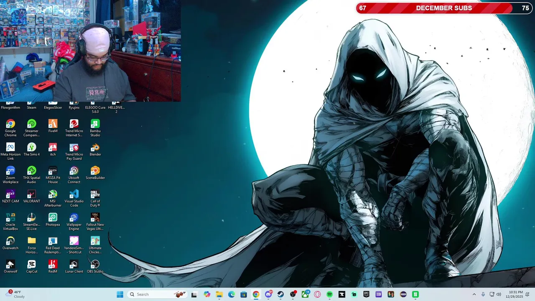Open OBS Studio desktop shortcut

click(x=95, y=266)
